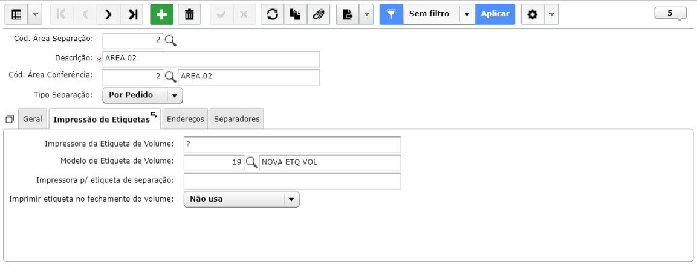697x265 pixels.
Task: Switch to the Endereços tab
Action: [x=186, y=119]
